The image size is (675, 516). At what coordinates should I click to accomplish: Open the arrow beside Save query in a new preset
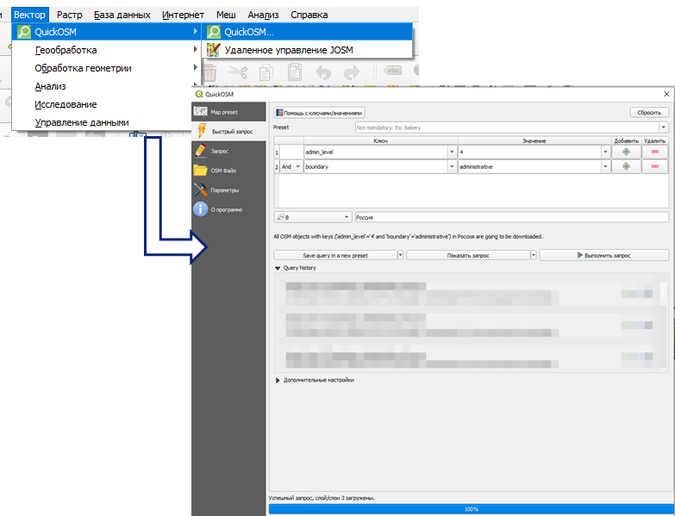point(400,256)
